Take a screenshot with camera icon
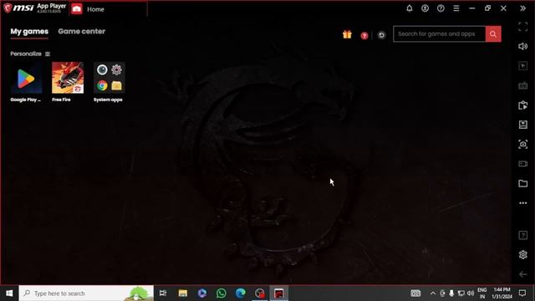Screen dimensions: 535x301 (x=522, y=144)
